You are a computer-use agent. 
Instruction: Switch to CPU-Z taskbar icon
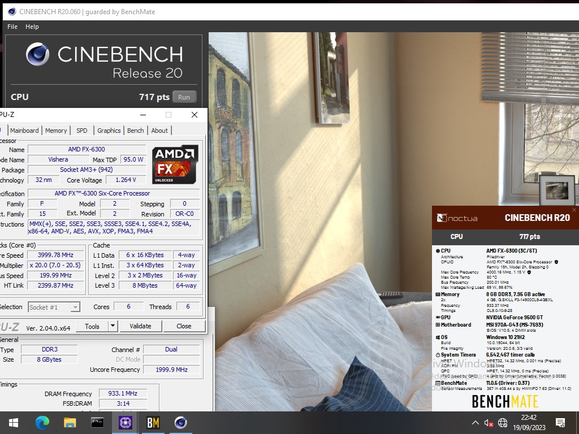[125, 423]
